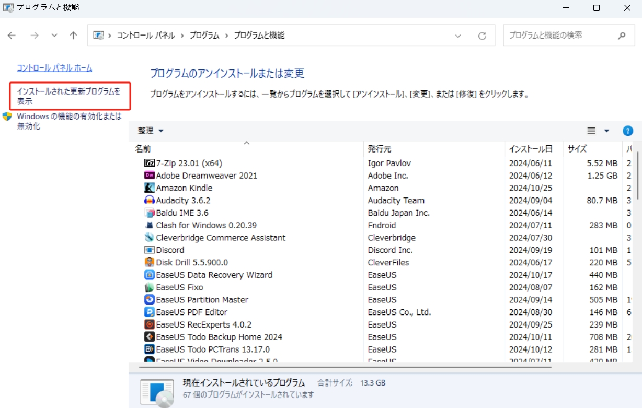Sort programs by 発行元 column header
642x408 pixels.
point(380,149)
